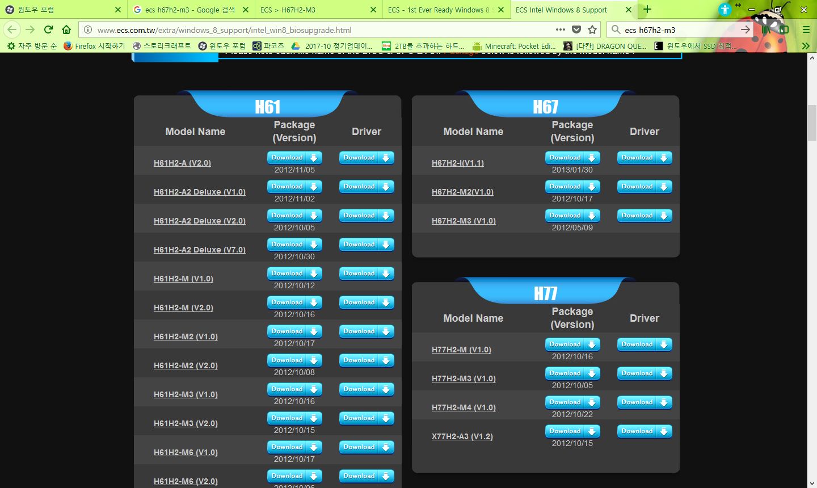Screen dimensions: 817x488
Task: Open the 자주 방문 순 bookmark folder
Action: 32,46
